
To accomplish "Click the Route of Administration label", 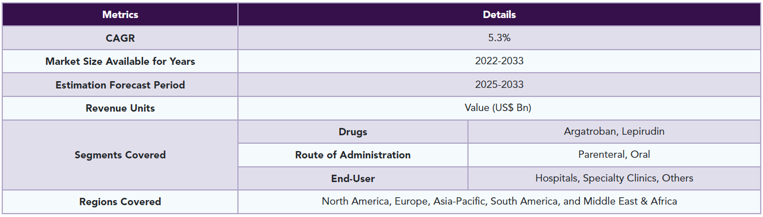I will click(353, 155).
